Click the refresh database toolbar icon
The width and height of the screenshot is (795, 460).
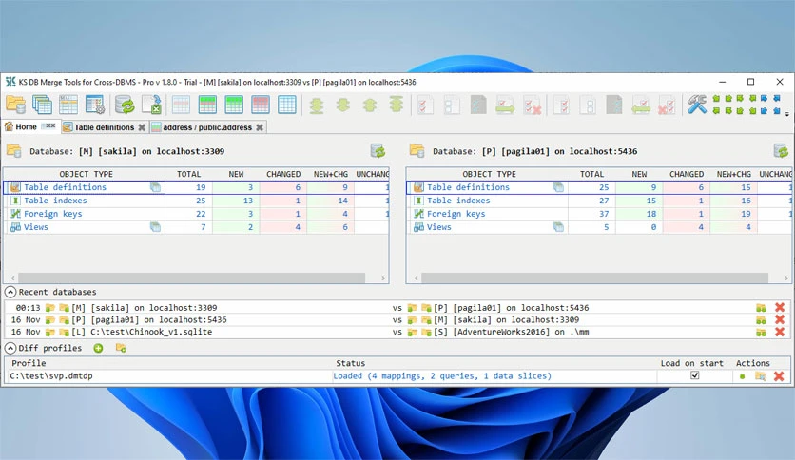pyautogui.click(x=125, y=105)
